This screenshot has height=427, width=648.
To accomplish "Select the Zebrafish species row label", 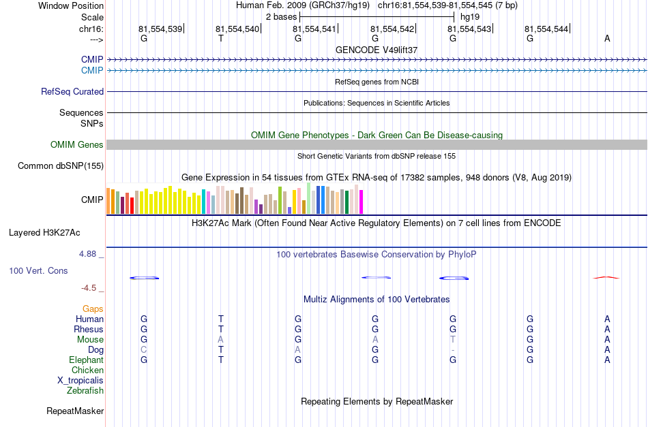I will click(x=85, y=391).
